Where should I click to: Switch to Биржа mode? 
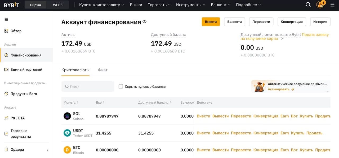click(35, 5)
